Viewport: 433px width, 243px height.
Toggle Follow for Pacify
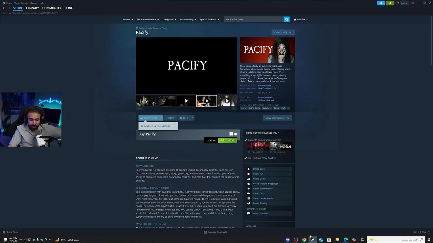(170, 118)
